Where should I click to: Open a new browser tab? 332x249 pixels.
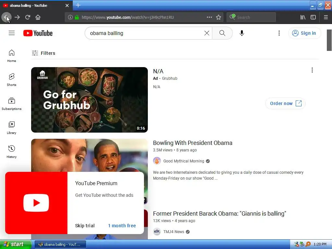coord(78,5)
